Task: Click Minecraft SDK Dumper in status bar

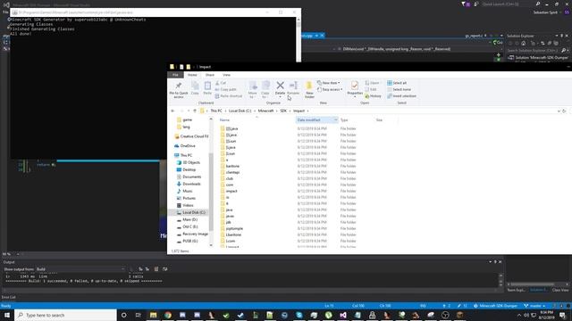Action: (495, 306)
